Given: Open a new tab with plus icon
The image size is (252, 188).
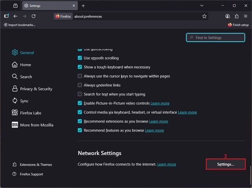Looking at the screenshot, I should coord(83,6).
